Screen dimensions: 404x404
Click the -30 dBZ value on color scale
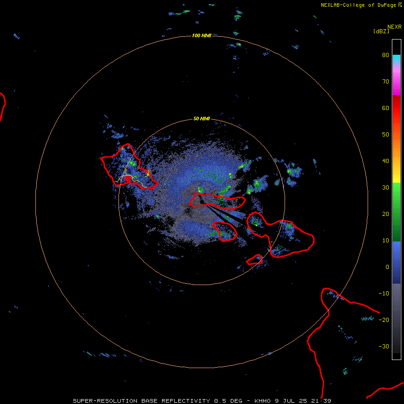tap(384, 346)
